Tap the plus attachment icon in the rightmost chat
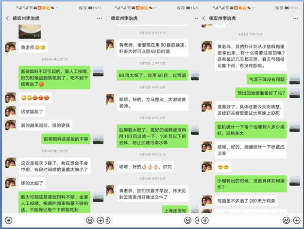Viewport: 304px width, 229px height. 297,220
